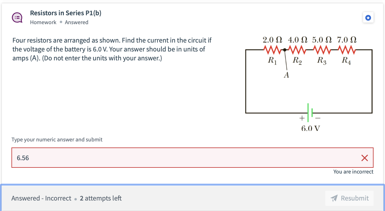Click the speech bubble quiz icon
385x211 pixels.
coord(17,17)
